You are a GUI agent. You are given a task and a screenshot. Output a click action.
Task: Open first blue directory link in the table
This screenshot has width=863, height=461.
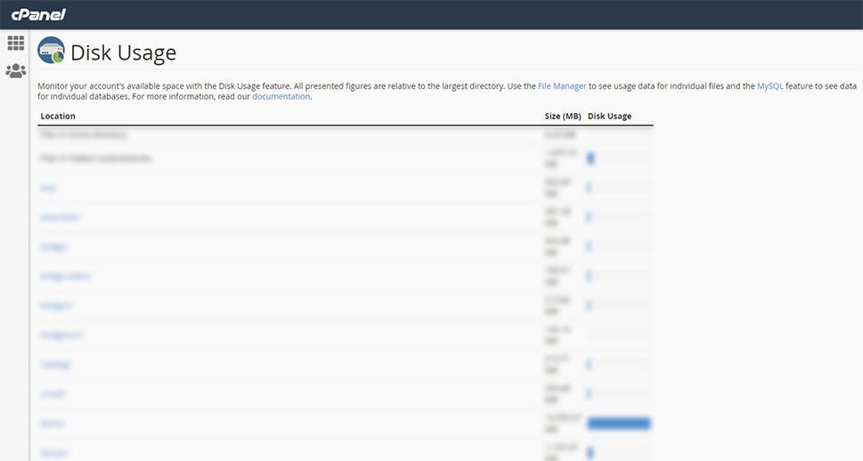point(48,188)
